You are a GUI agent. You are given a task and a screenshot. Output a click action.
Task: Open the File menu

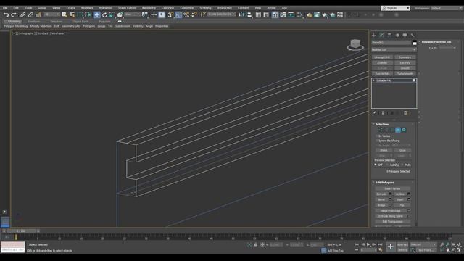pos(5,8)
